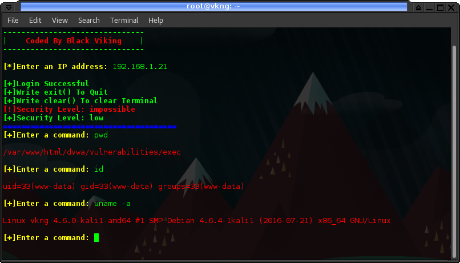The width and height of the screenshot is (460, 263).
Task: Click the '[+]Login Successful' line
Action: tap(46, 83)
